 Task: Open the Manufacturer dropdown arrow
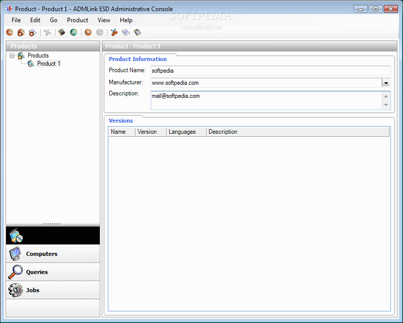[x=386, y=83]
